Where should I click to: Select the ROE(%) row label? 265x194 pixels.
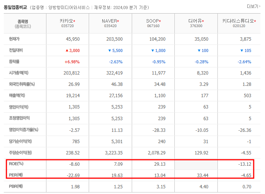(x=16, y=163)
